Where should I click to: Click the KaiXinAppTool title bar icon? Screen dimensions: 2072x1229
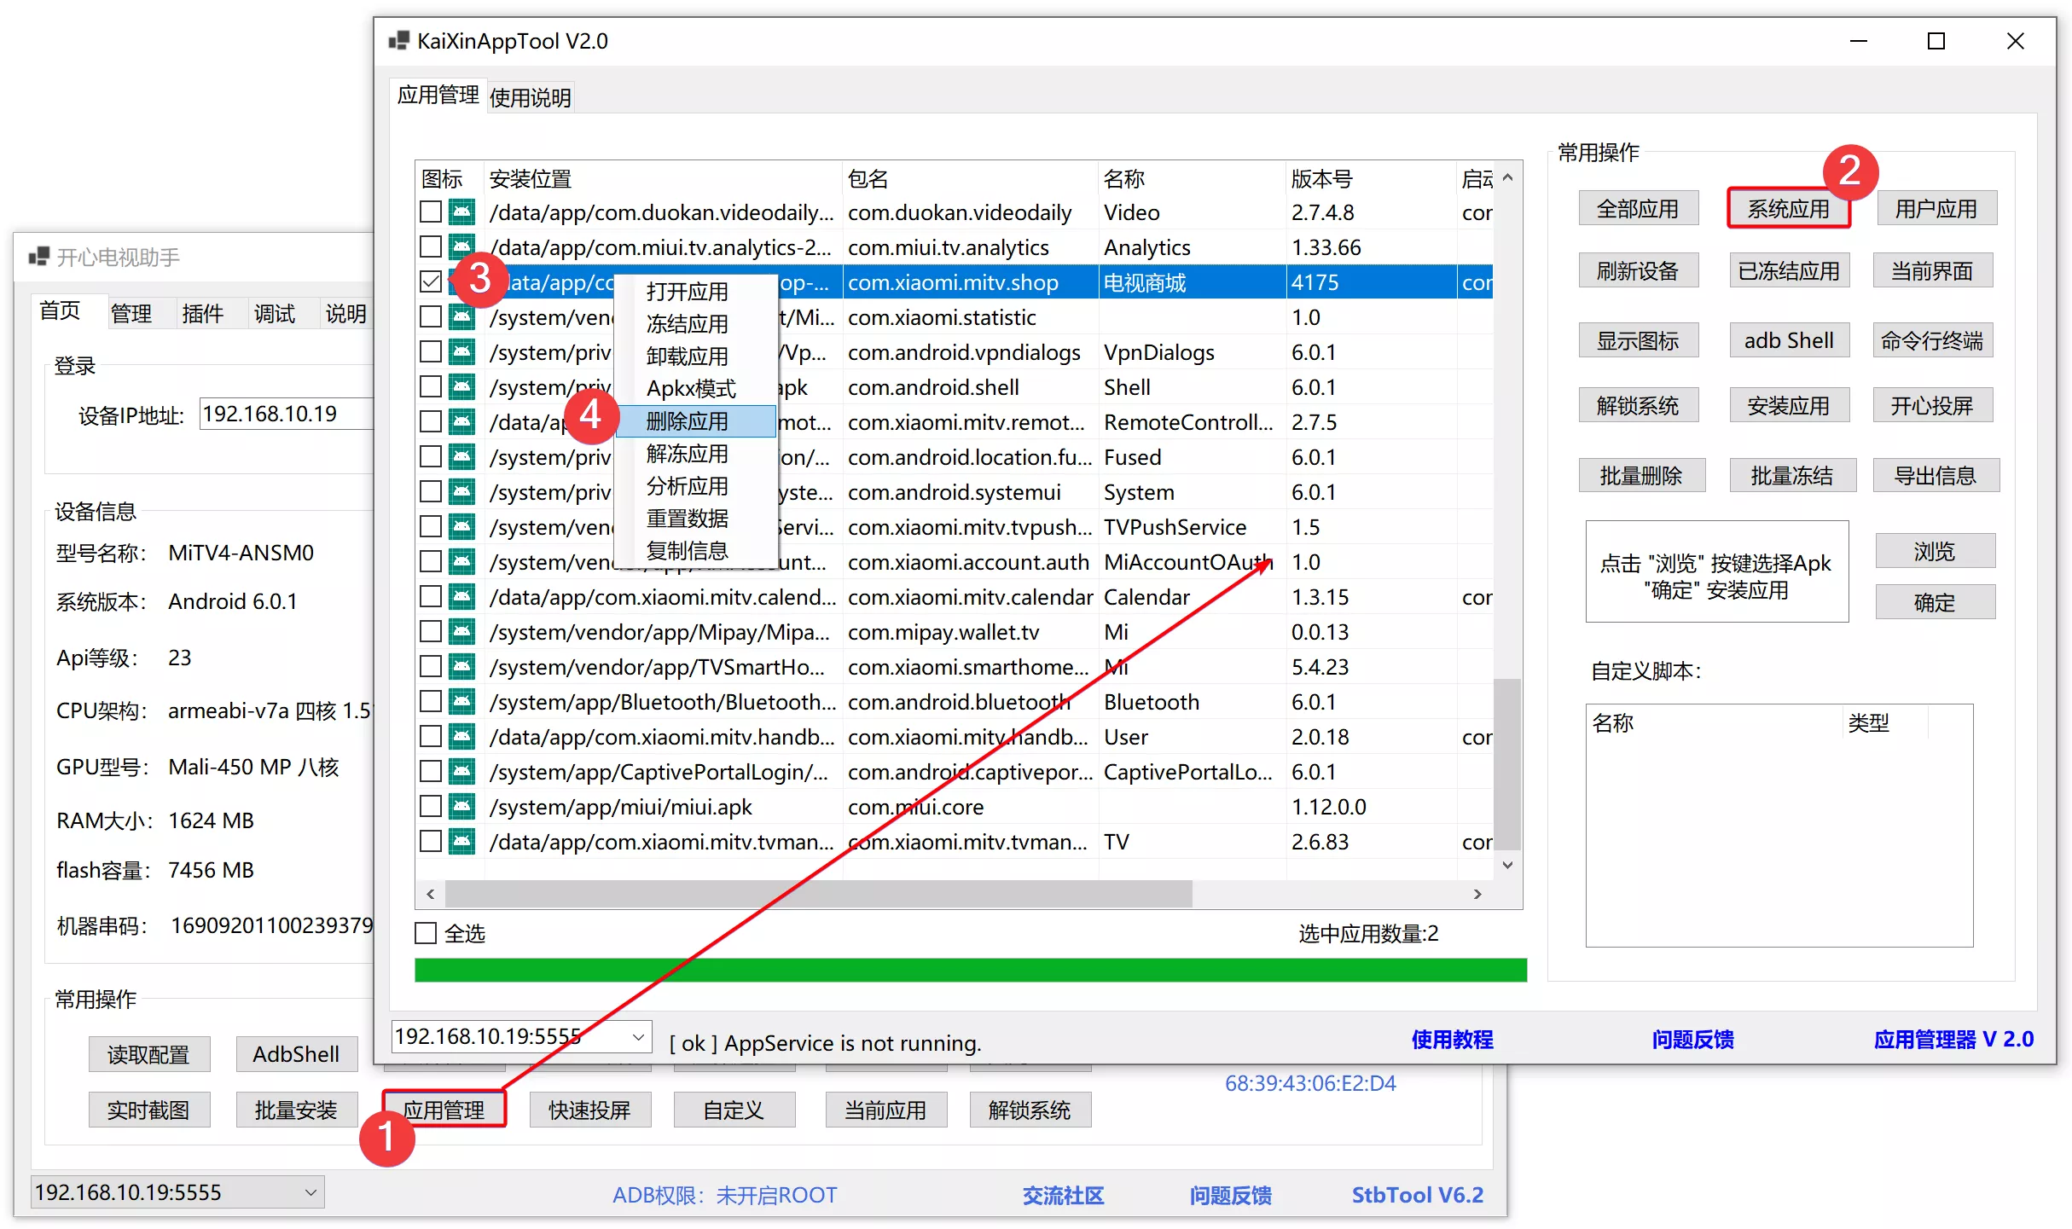coord(398,40)
